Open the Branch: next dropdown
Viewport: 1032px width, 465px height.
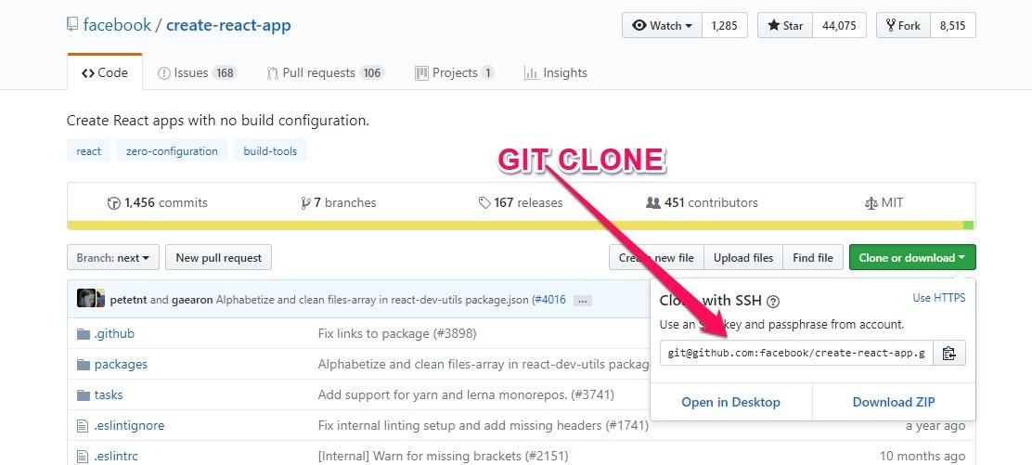113,258
